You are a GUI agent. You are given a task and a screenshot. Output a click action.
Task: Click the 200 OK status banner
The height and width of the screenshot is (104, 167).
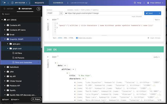pyautogui.click(x=104, y=50)
